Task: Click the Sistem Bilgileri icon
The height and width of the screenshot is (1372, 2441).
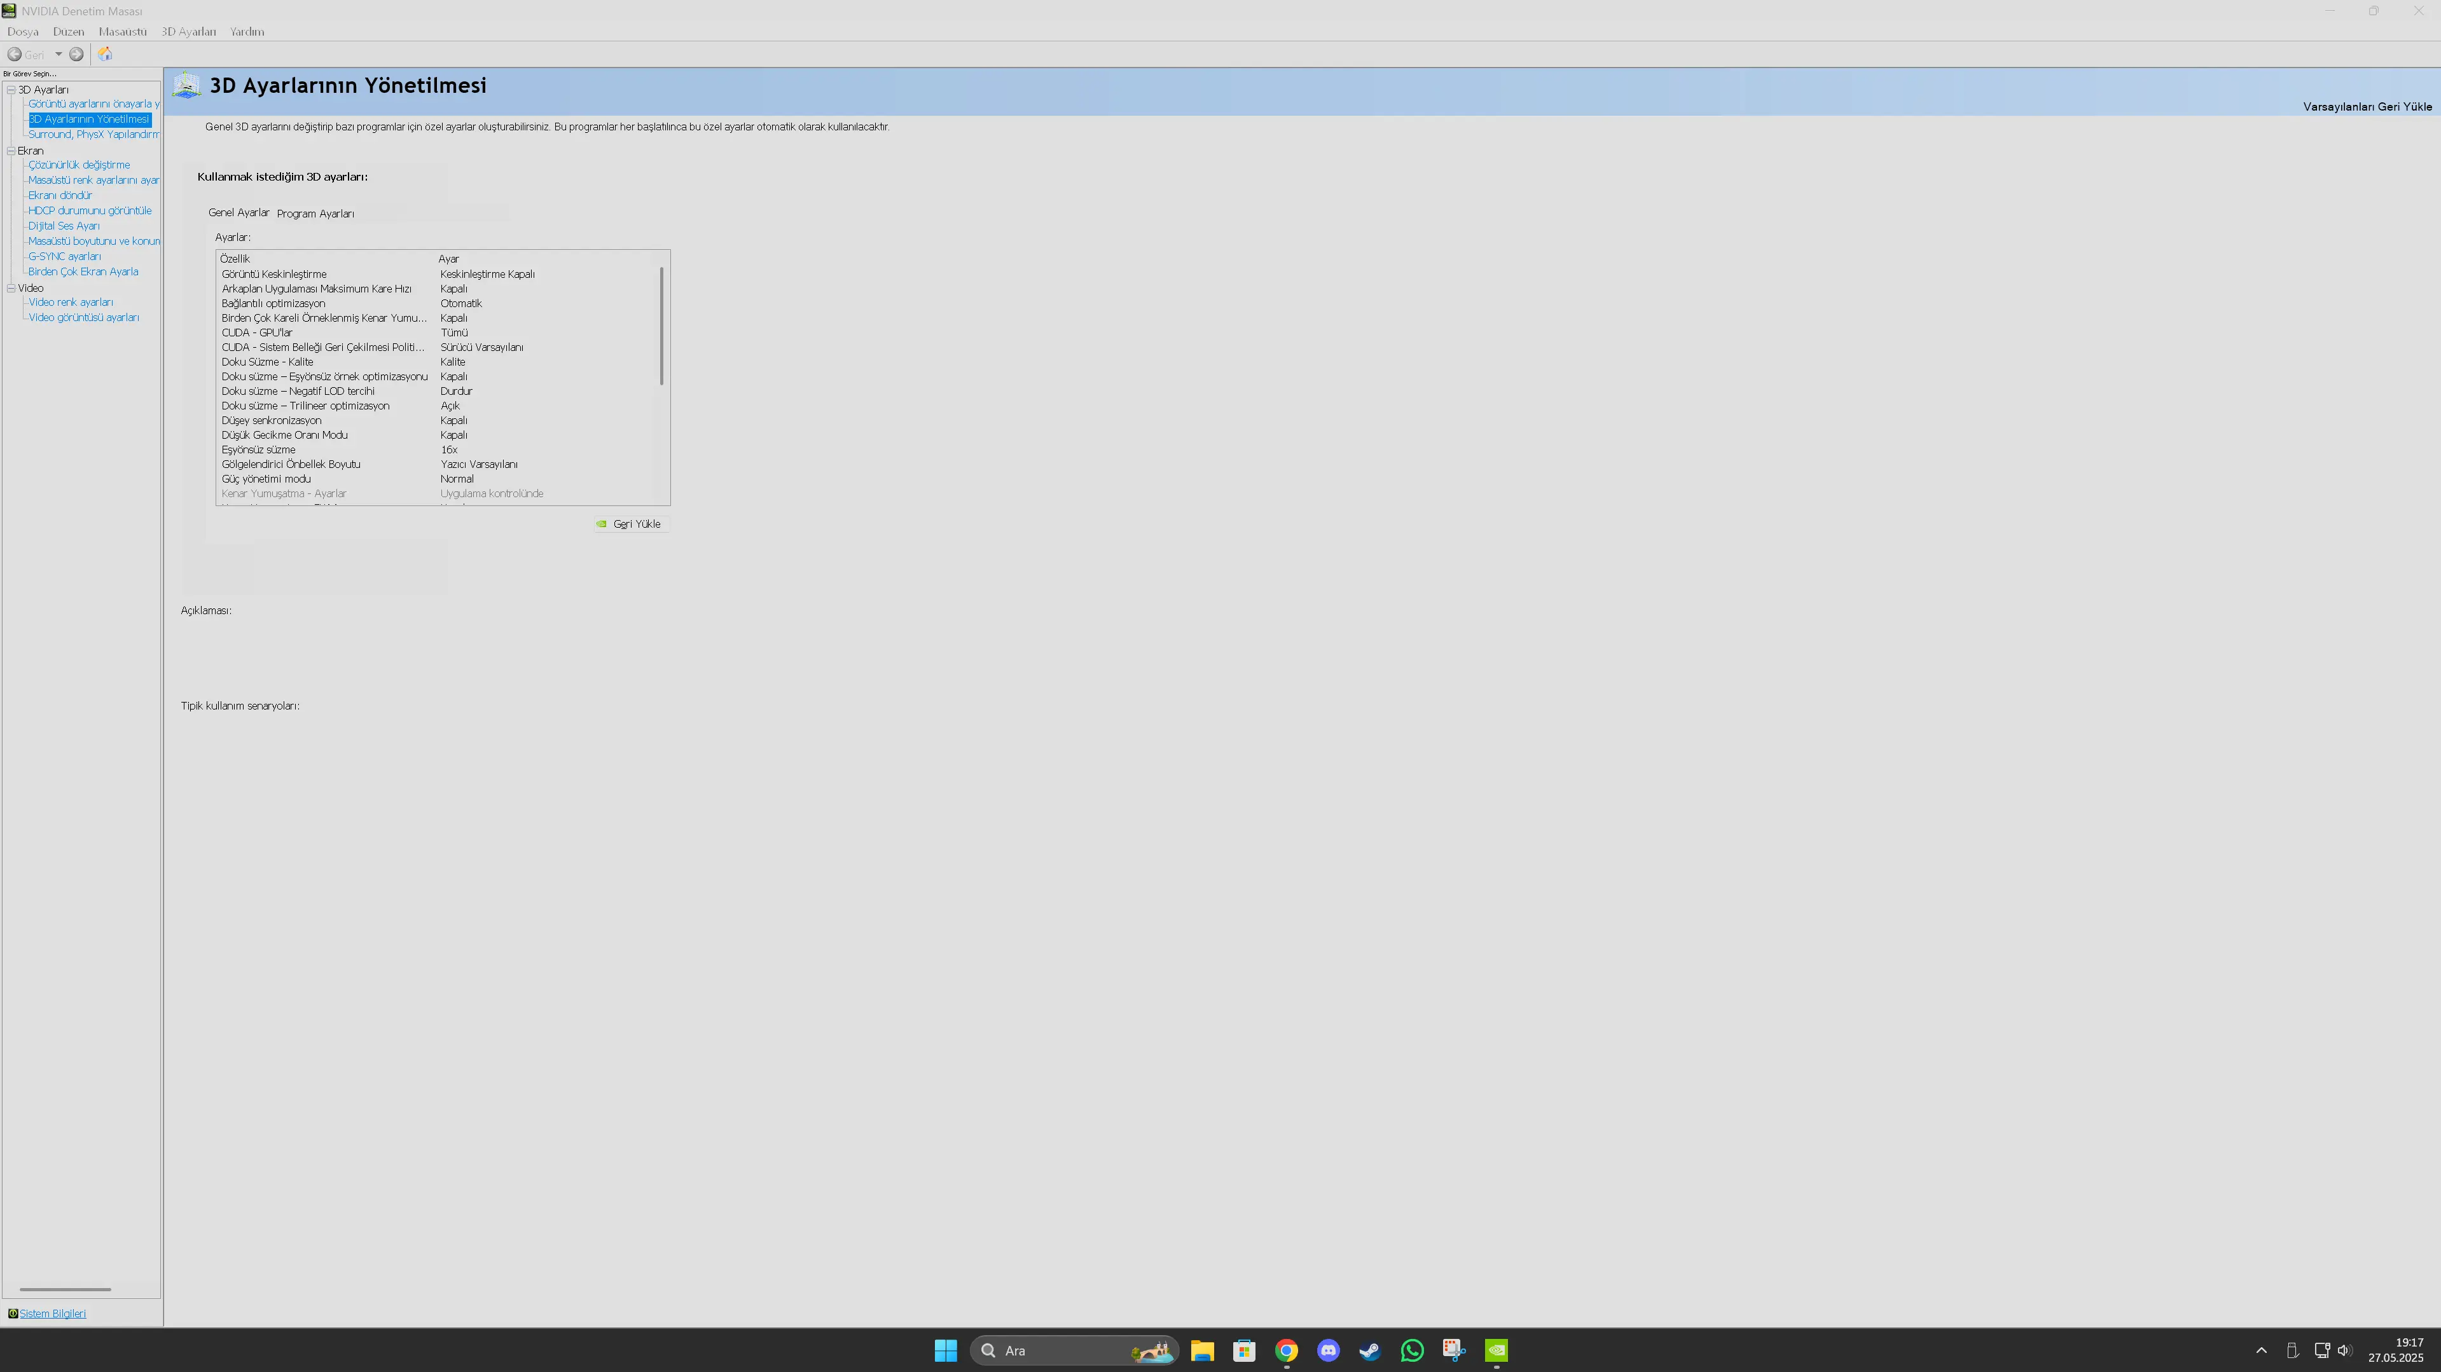Action: tap(12, 1314)
